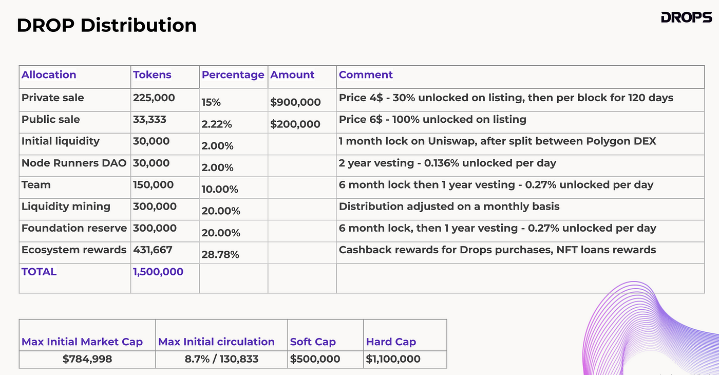
Task: Select the Tokens column header
Action: click(x=152, y=75)
